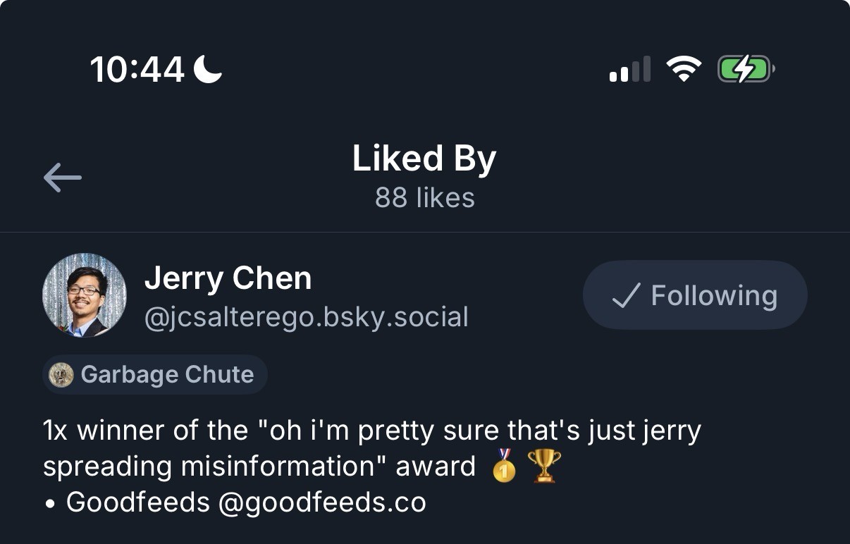Tap the Liked By header title
Viewport: 850px width, 544px height.
424,159
